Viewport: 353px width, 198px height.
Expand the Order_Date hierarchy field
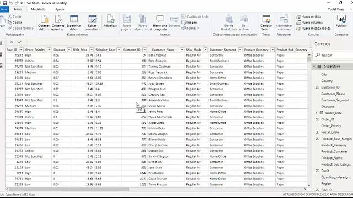(x=317, y=113)
